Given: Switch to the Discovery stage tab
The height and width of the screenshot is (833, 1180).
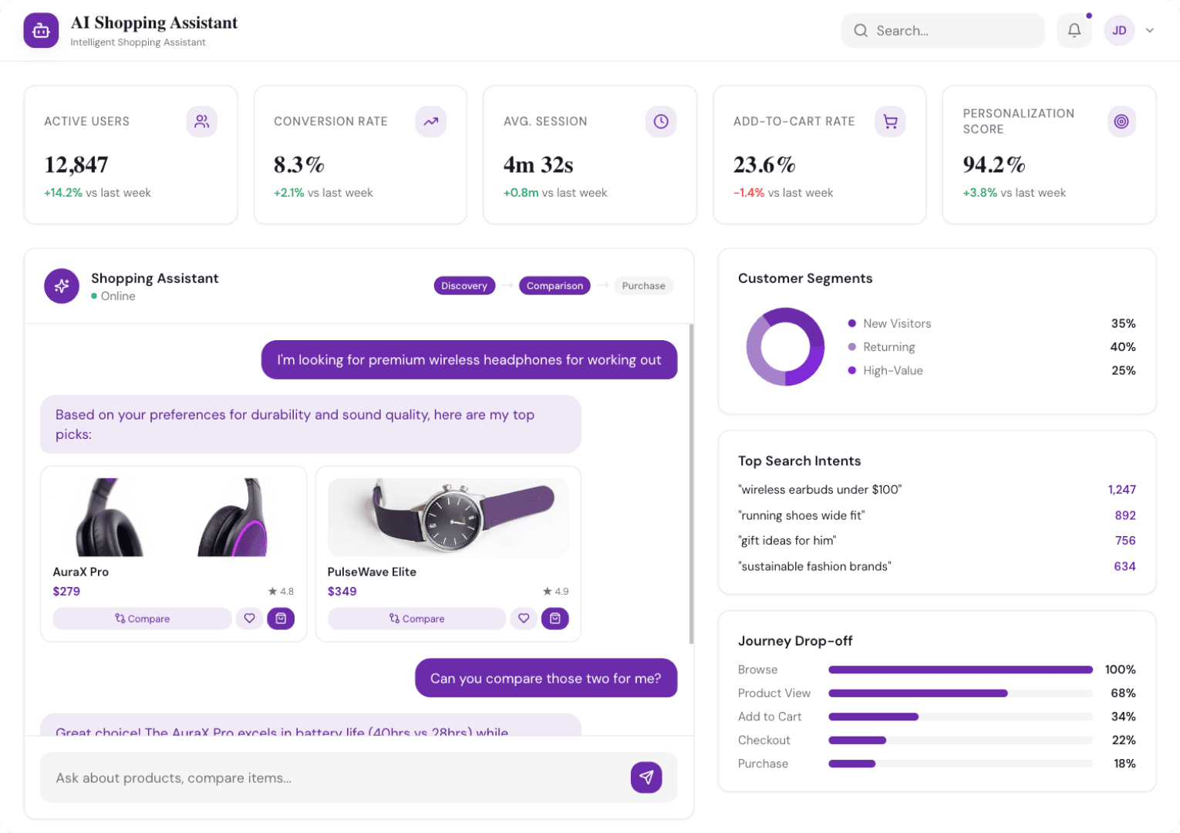Looking at the screenshot, I should click(464, 285).
